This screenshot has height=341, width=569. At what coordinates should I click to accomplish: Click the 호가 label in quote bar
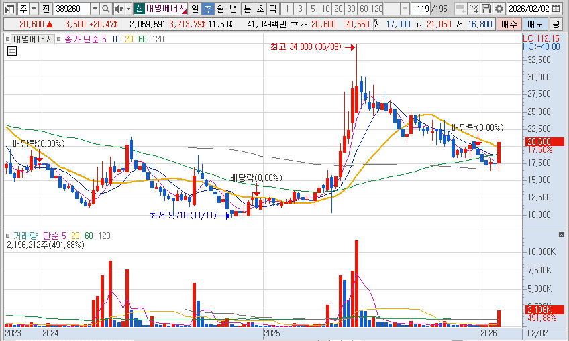pos(299,24)
